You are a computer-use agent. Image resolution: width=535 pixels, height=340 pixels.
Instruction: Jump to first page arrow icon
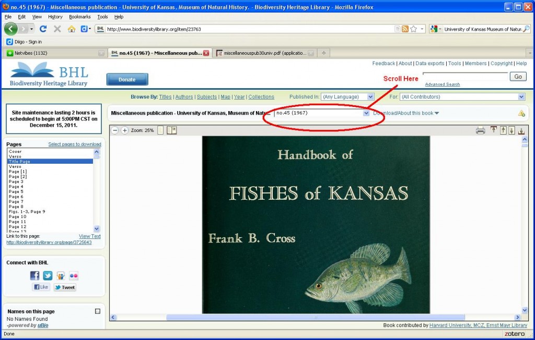pyautogui.click(x=494, y=130)
